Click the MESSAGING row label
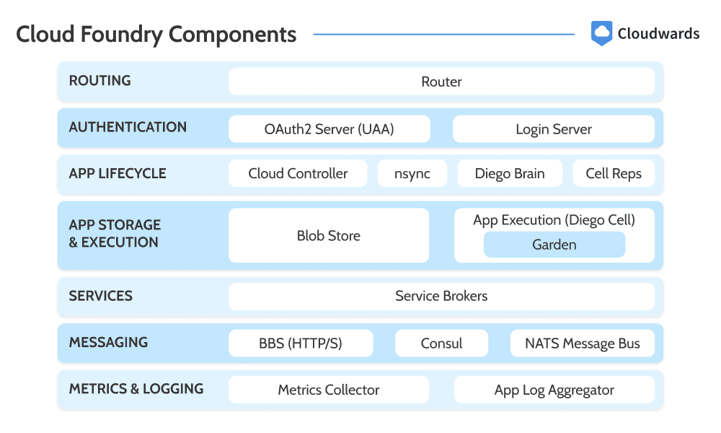 109,342
